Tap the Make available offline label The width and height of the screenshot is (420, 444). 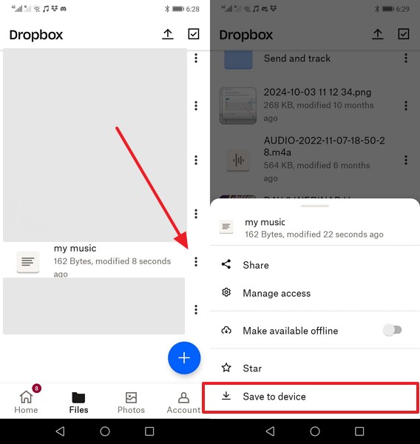coord(291,331)
